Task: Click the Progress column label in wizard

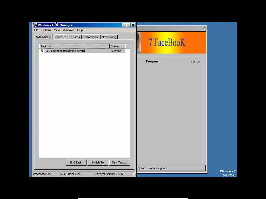Action: (152, 61)
